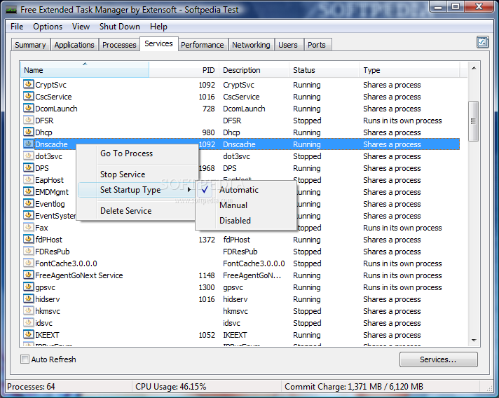Click the scrollbar down arrow
Screen dimensions: 499x398
pos(474,341)
